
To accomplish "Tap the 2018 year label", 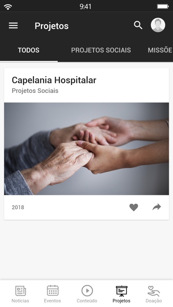I will point(18,208).
